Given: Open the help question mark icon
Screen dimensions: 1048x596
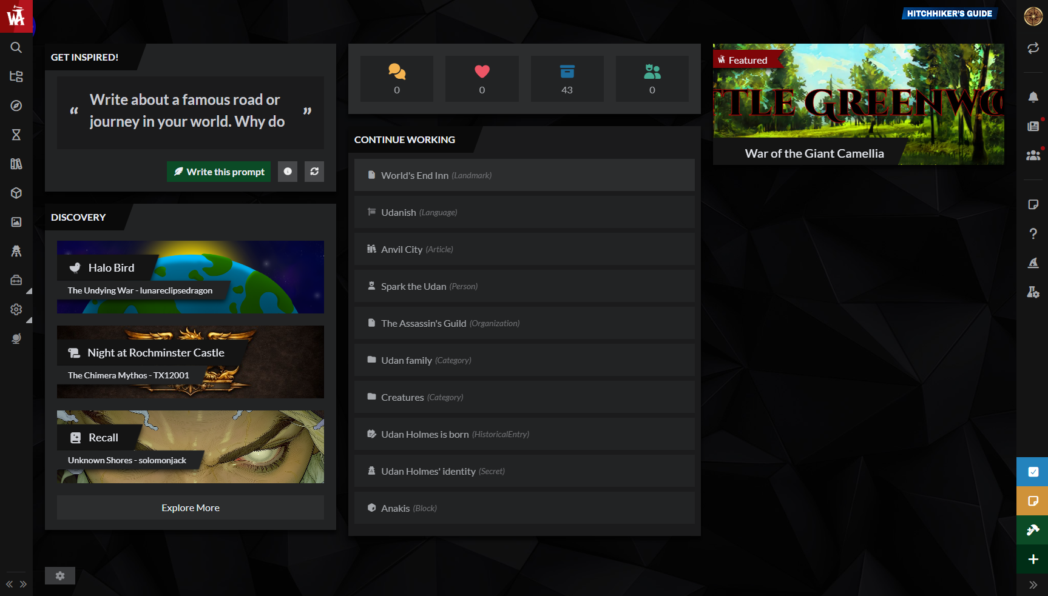Looking at the screenshot, I should pyautogui.click(x=1033, y=233).
